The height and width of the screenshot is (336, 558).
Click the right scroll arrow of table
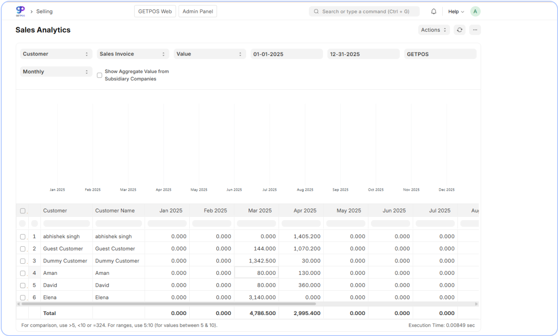(x=476, y=304)
